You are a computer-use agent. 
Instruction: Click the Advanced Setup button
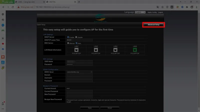click(x=153, y=25)
